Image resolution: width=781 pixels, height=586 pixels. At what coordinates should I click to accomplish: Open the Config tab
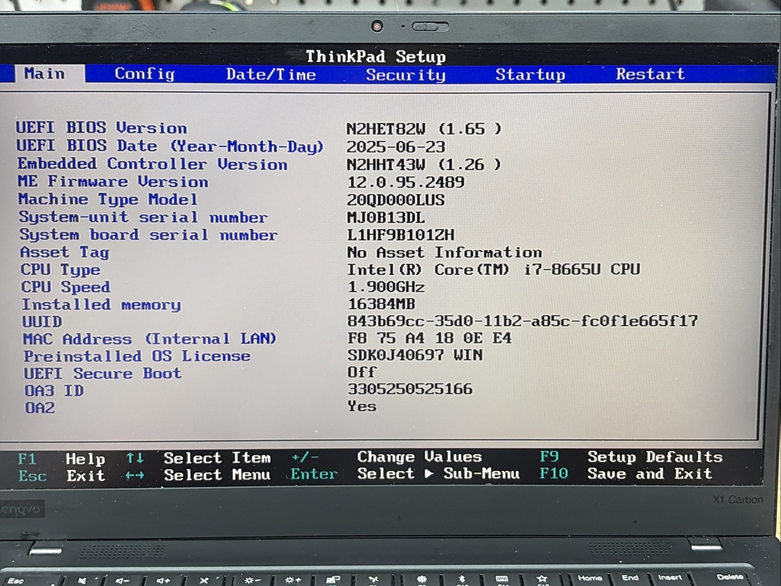click(144, 74)
